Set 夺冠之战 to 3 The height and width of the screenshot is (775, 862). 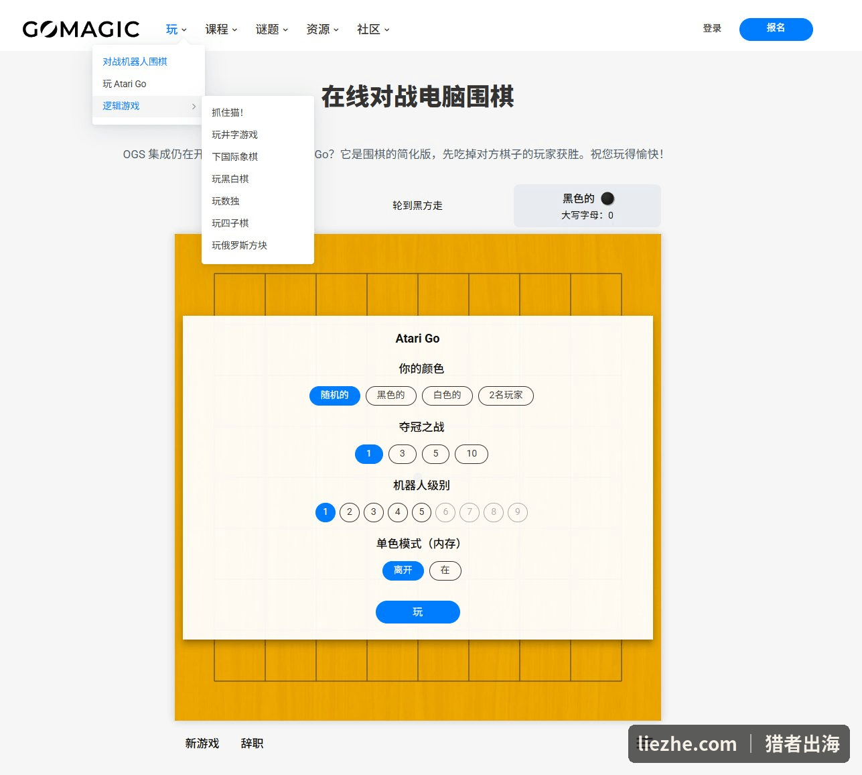[x=402, y=454]
